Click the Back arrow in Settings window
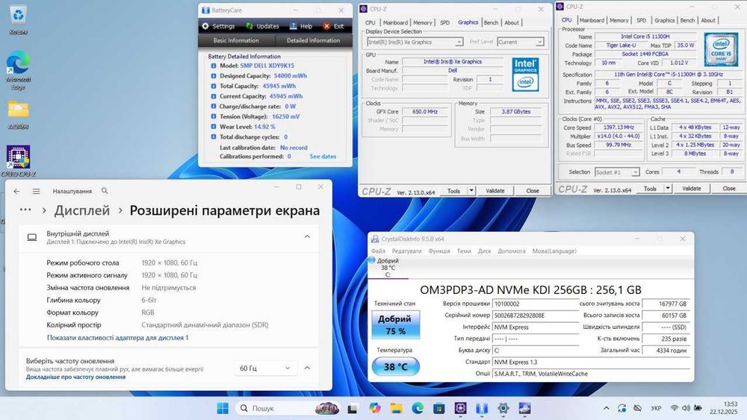Viewport: 747px width, 420px height. coord(17,191)
